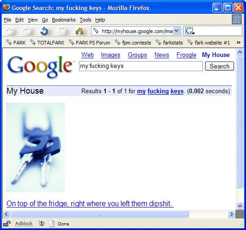Click the horizontal scrollbar left arrow
Screen dimensions: 246x230
(x=6, y=214)
